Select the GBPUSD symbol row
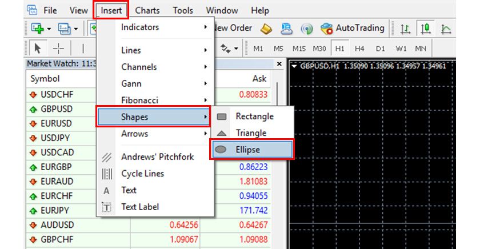 pos(57,109)
